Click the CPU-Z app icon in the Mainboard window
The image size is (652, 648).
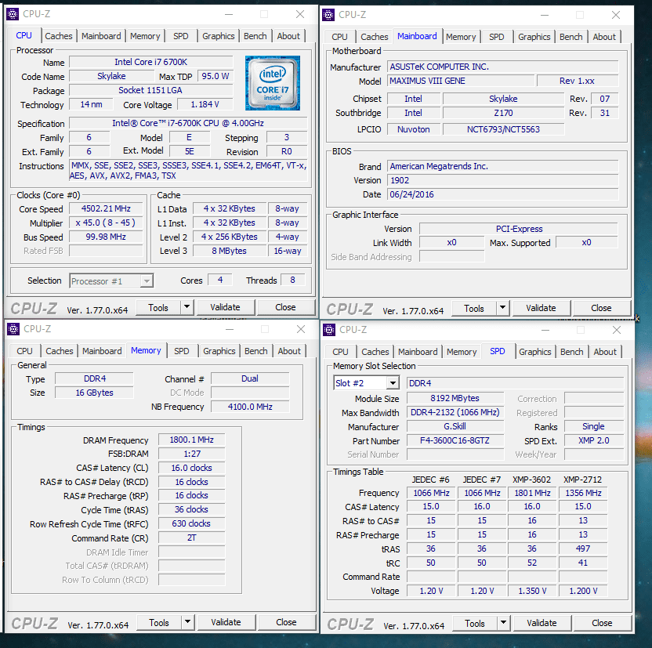coord(328,15)
